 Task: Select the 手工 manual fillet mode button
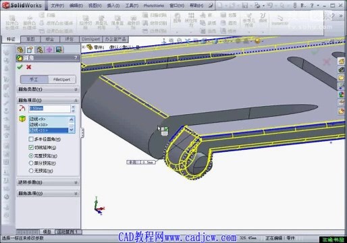pyautogui.click(x=34, y=80)
